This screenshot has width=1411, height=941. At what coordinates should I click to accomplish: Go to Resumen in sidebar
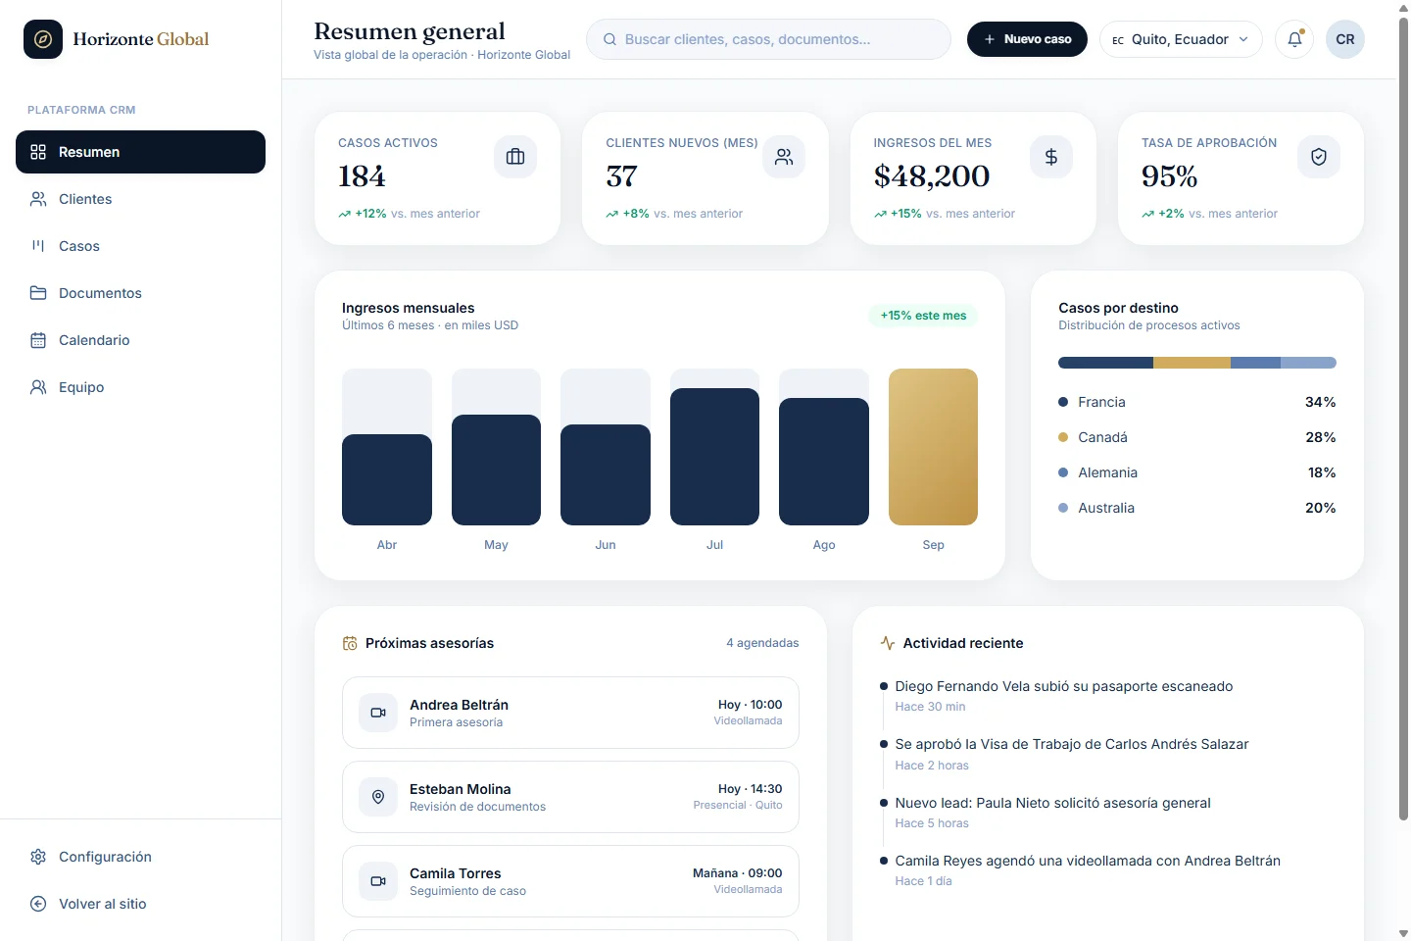(x=140, y=152)
